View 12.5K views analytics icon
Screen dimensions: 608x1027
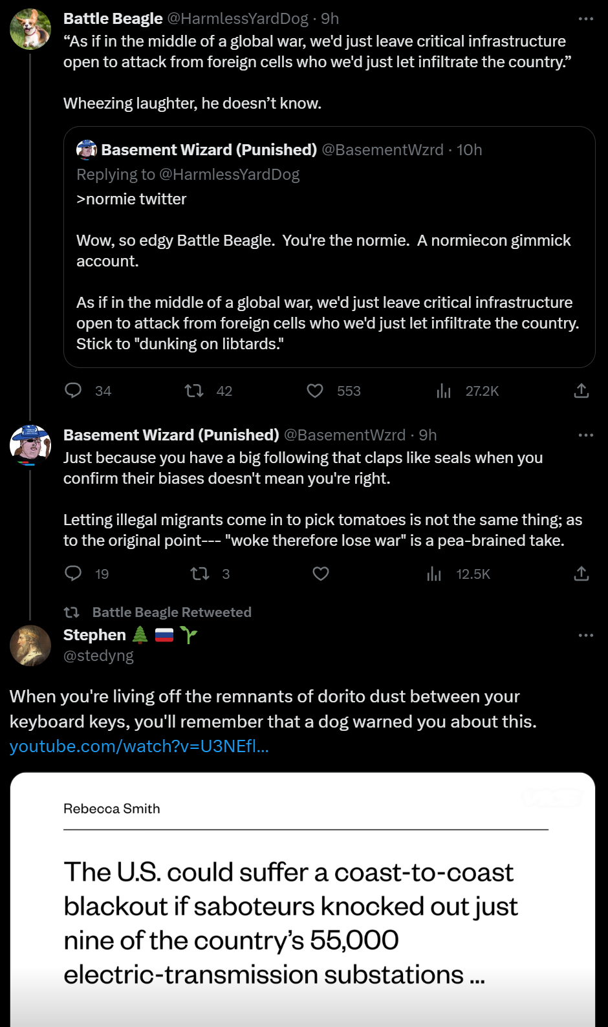coord(434,574)
